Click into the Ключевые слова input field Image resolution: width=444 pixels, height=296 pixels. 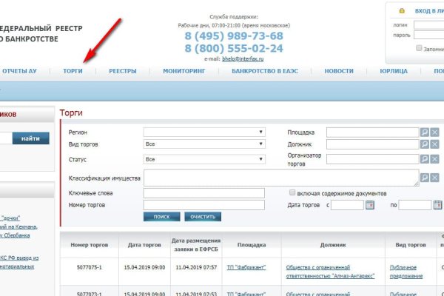[203, 193]
